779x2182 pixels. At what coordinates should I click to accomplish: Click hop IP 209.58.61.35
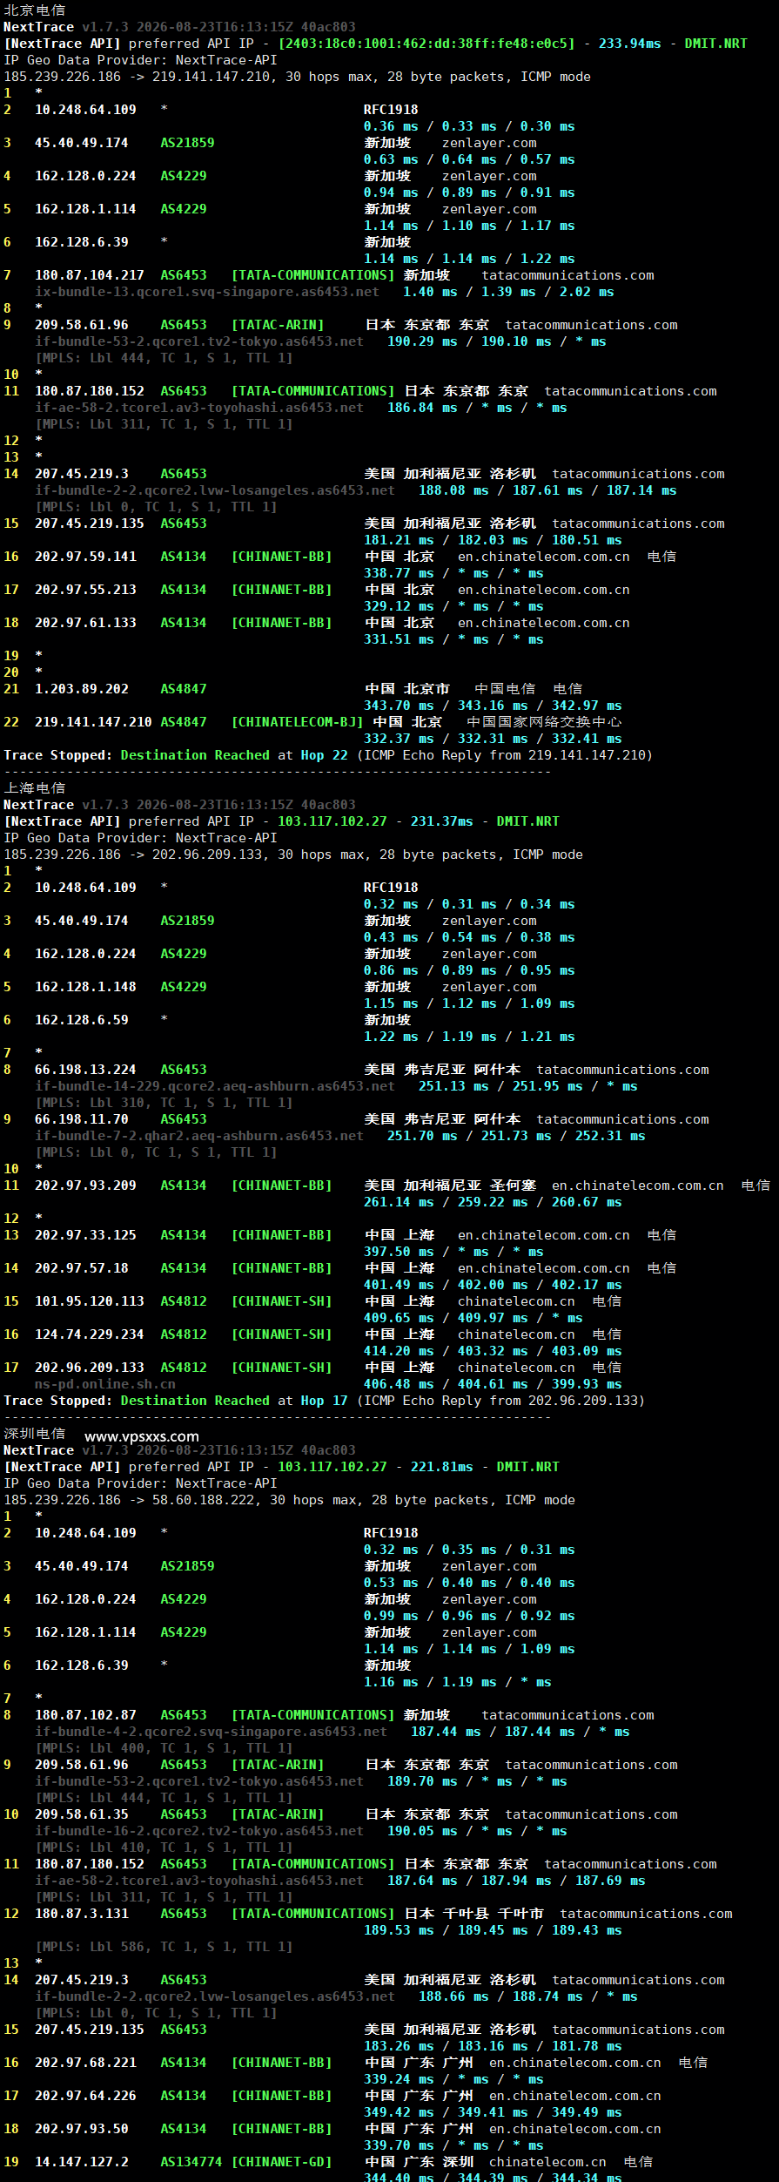pos(82,1814)
